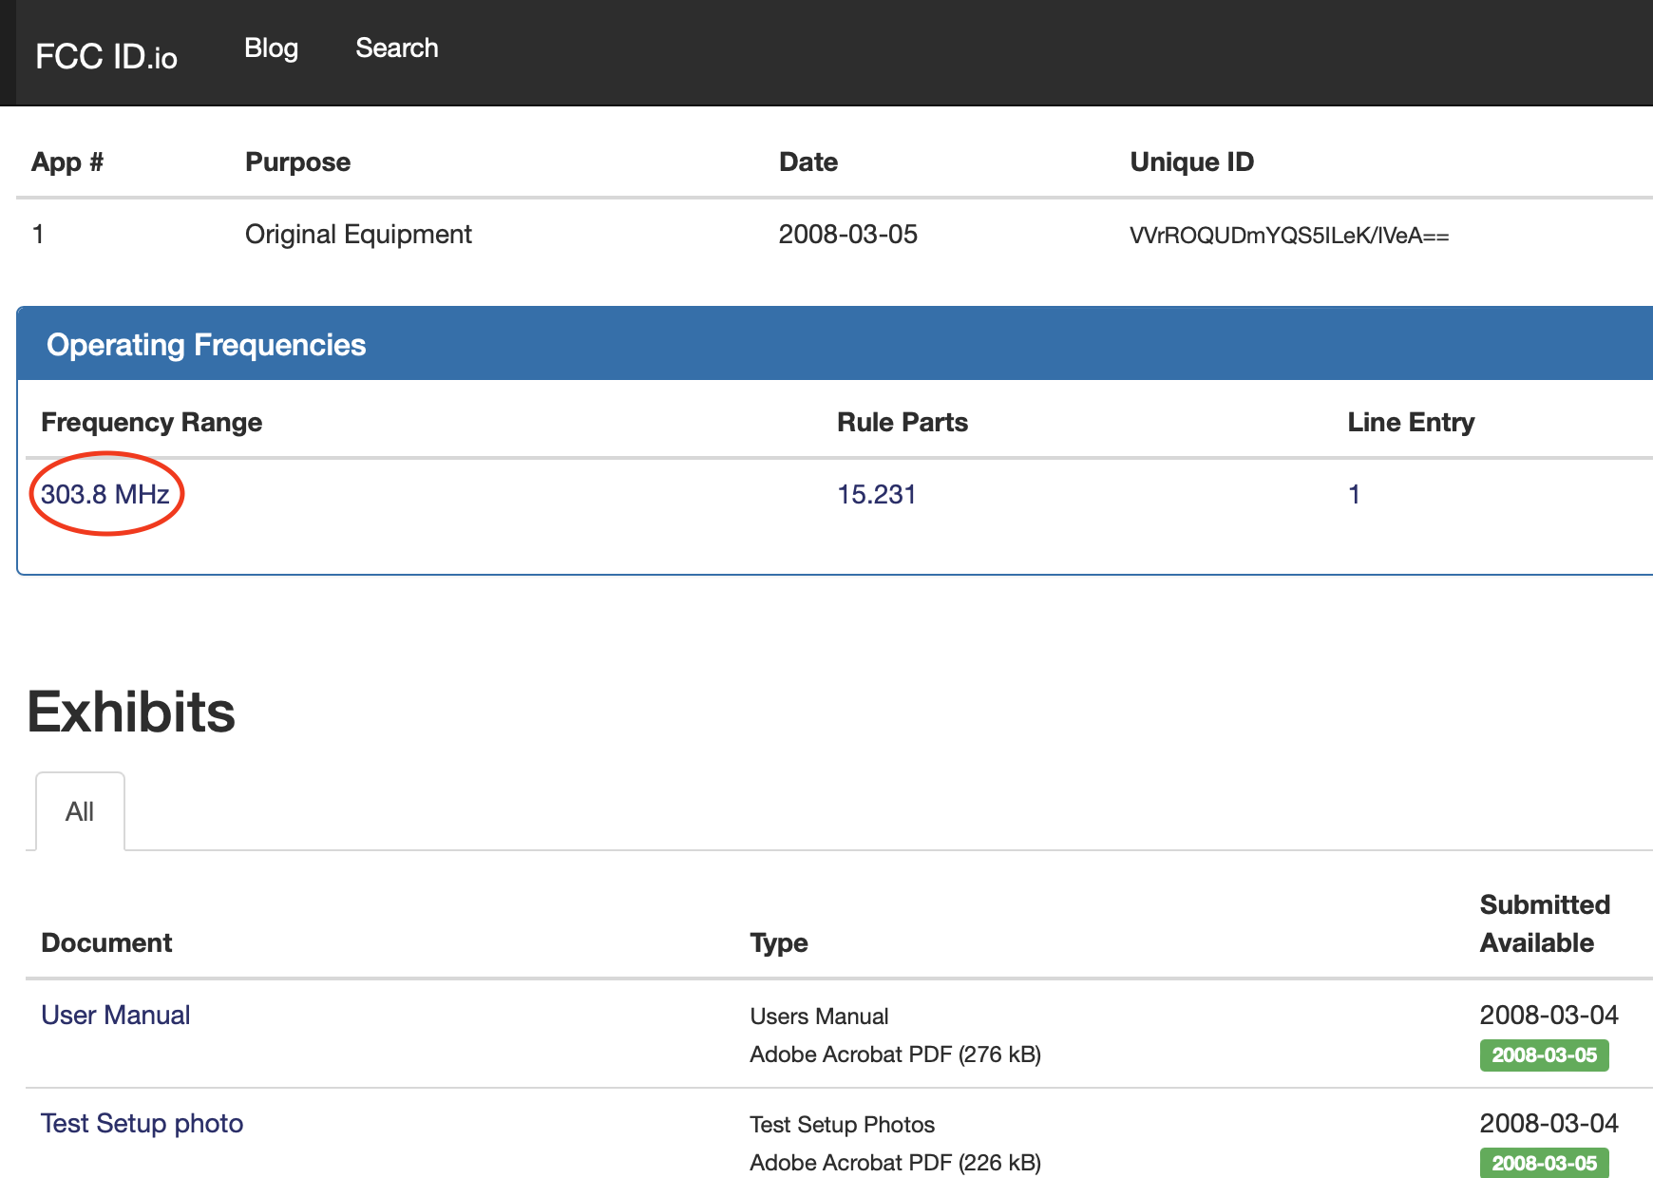
Task: Open the User Manual document
Action: [116, 1015]
